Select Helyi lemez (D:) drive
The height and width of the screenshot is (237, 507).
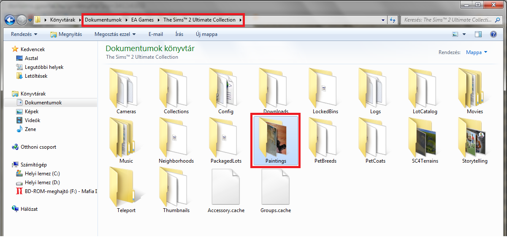click(42, 183)
